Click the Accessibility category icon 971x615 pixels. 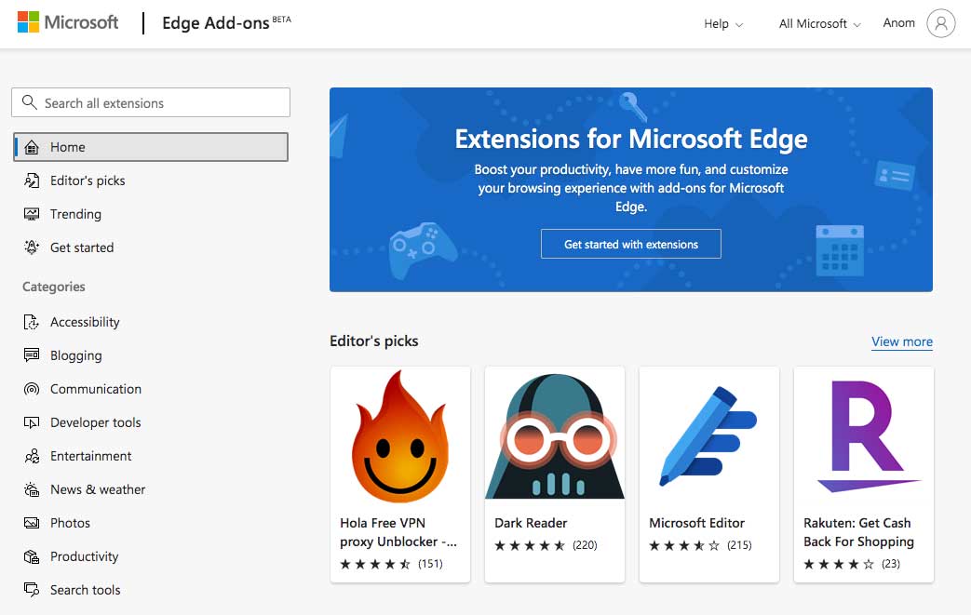[x=32, y=322]
